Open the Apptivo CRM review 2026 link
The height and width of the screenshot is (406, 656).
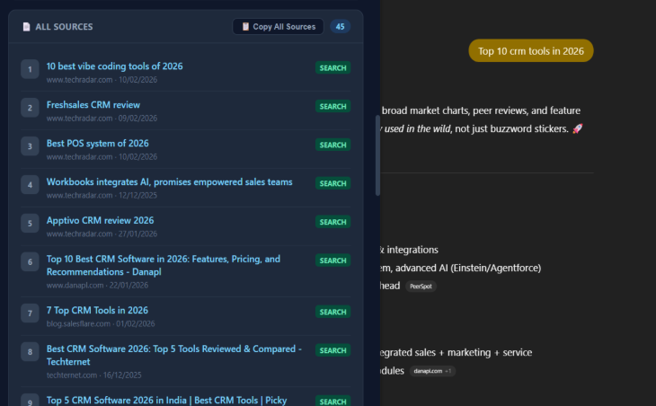click(100, 220)
